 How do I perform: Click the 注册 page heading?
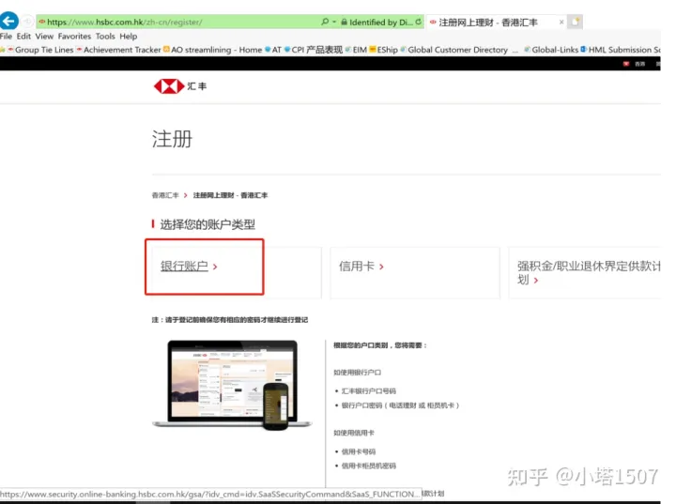point(172,139)
